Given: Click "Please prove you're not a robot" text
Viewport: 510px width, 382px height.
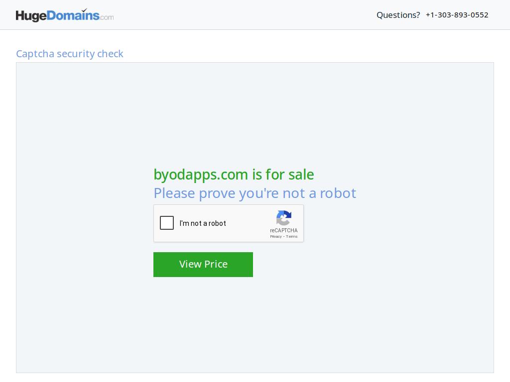Looking at the screenshot, I should point(255,193).
